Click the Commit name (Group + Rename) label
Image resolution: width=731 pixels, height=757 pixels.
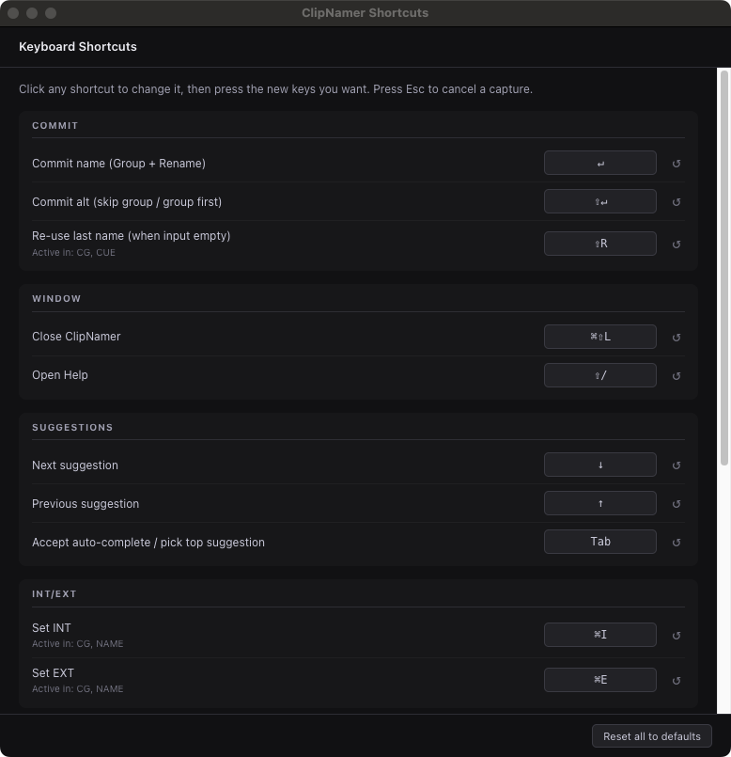pyautogui.click(x=118, y=164)
